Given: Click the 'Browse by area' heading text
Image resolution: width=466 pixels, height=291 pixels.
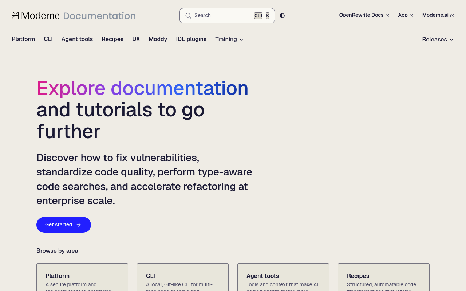Looking at the screenshot, I should (57, 251).
